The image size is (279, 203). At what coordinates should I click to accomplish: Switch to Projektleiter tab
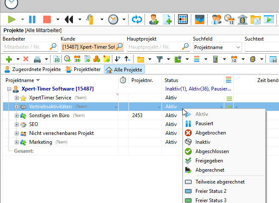83,69
